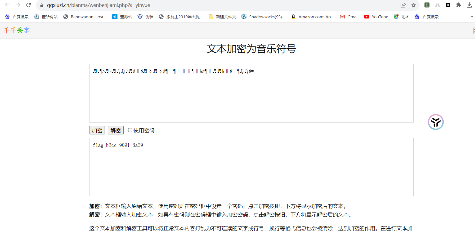Focus the music symbol input text area
The height and width of the screenshot is (231, 475).
251,93
